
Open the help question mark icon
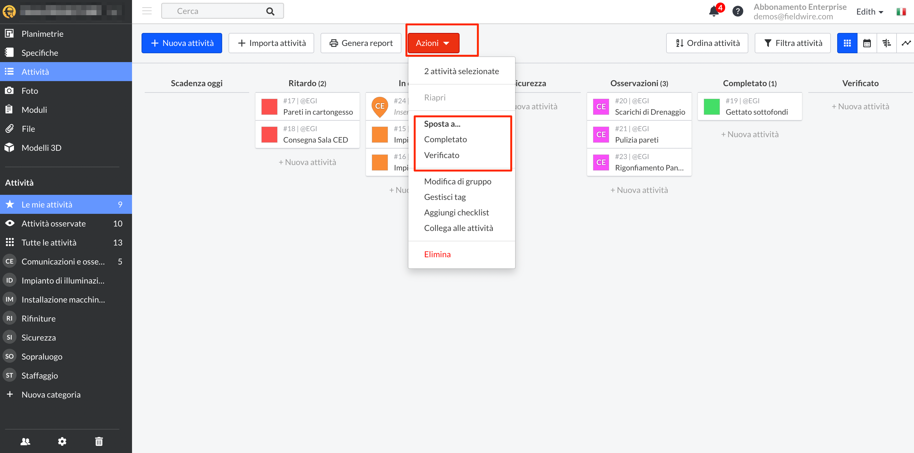coord(737,11)
